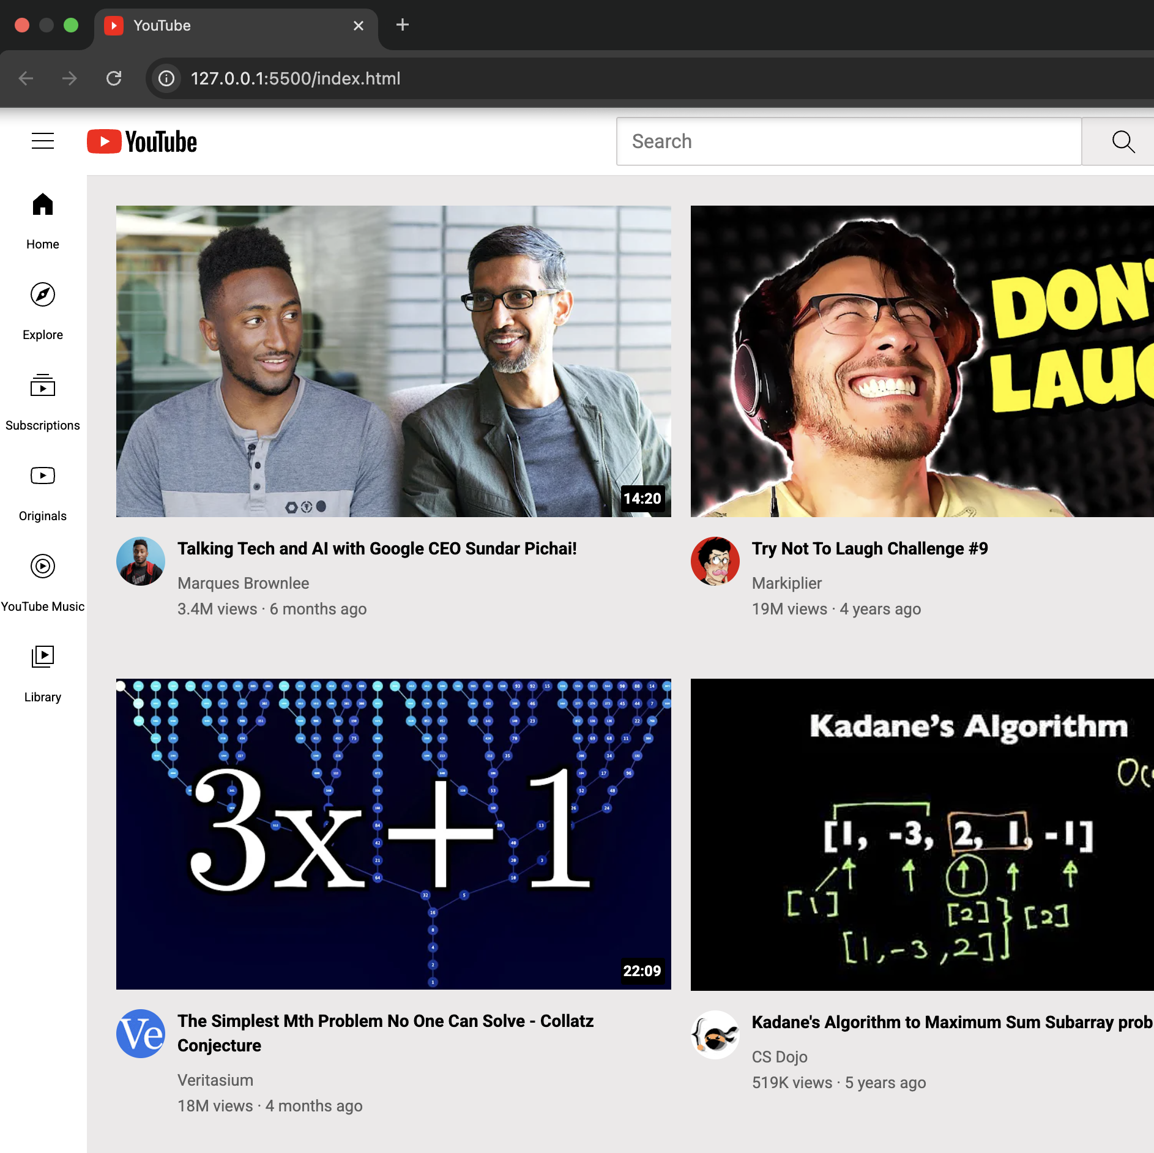The height and width of the screenshot is (1153, 1154).
Task: Click the browser forward arrow
Action: pyautogui.click(x=70, y=78)
